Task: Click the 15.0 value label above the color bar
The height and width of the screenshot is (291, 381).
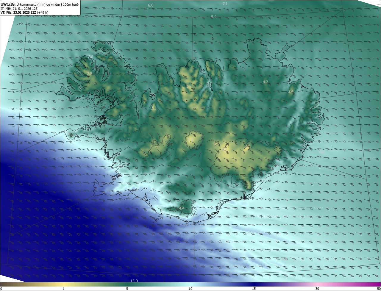Action: 134,281
